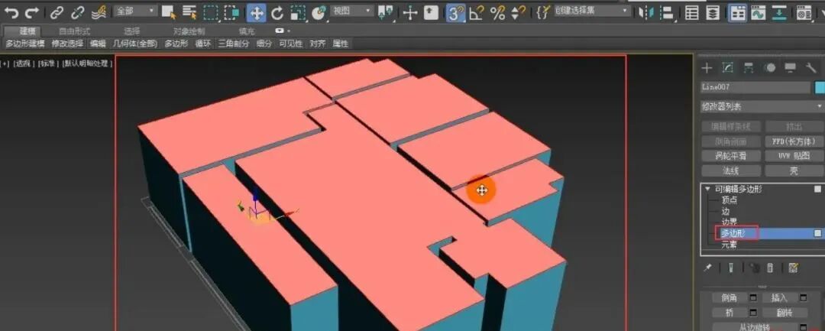Open Create command panel tab
Screen dimensions: 825x331
coord(707,68)
